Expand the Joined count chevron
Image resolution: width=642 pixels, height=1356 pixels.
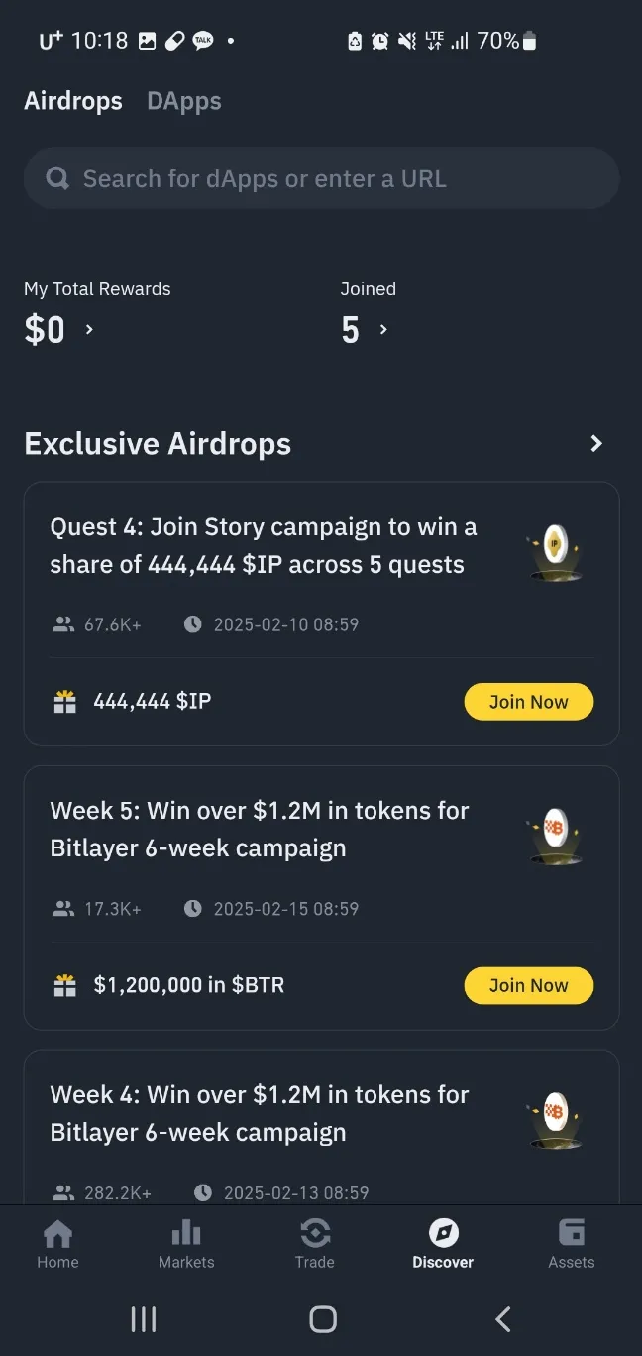coord(383,329)
